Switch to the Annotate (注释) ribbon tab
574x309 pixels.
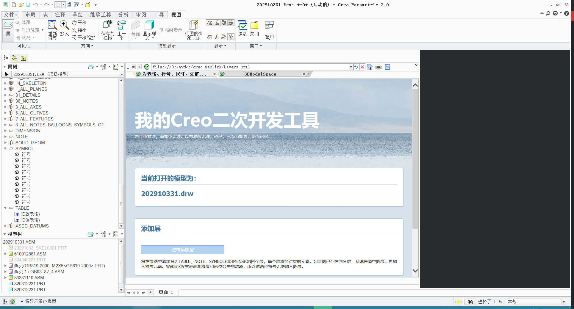pyautogui.click(x=60, y=15)
